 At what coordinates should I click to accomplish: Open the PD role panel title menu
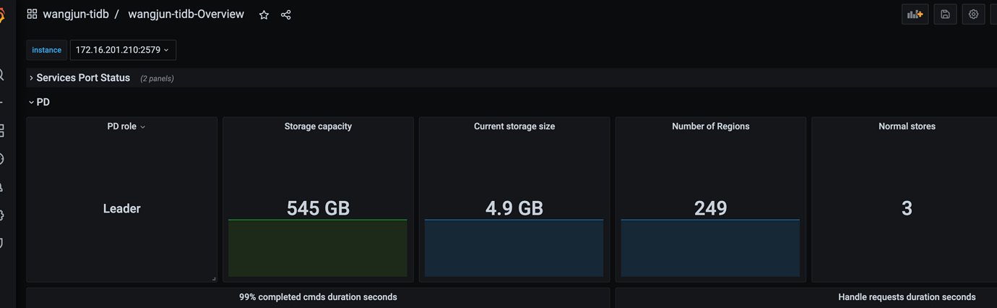pos(126,127)
